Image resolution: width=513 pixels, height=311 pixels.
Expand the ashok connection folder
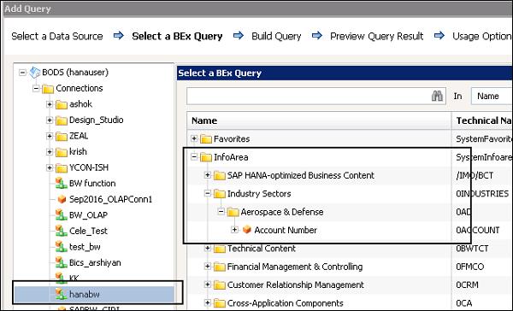[x=50, y=104]
